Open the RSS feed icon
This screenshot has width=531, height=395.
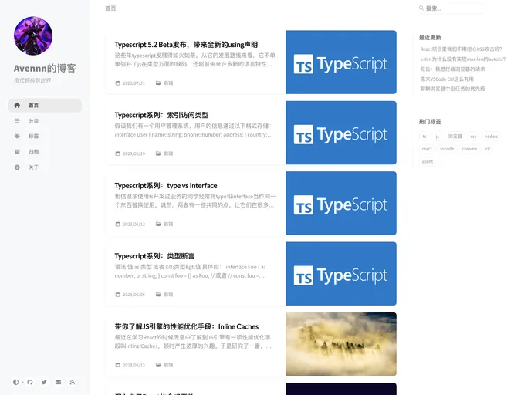tap(72, 382)
